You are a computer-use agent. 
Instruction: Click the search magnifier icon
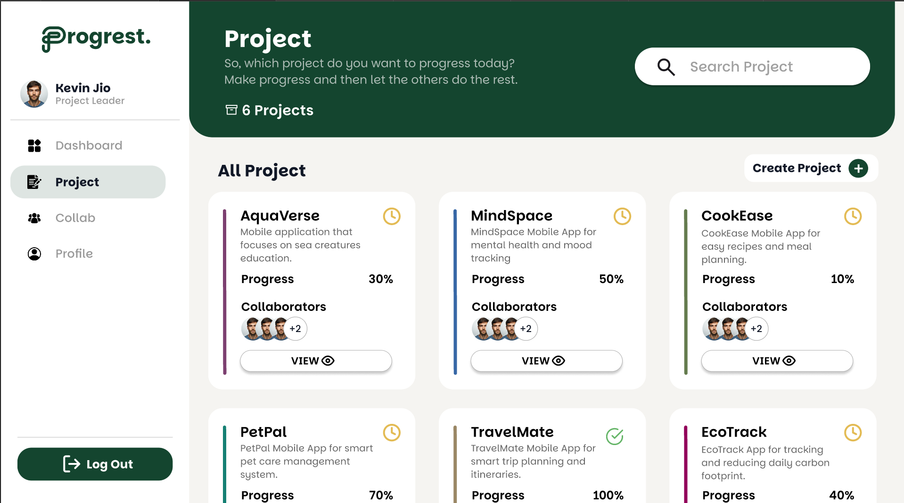(666, 67)
